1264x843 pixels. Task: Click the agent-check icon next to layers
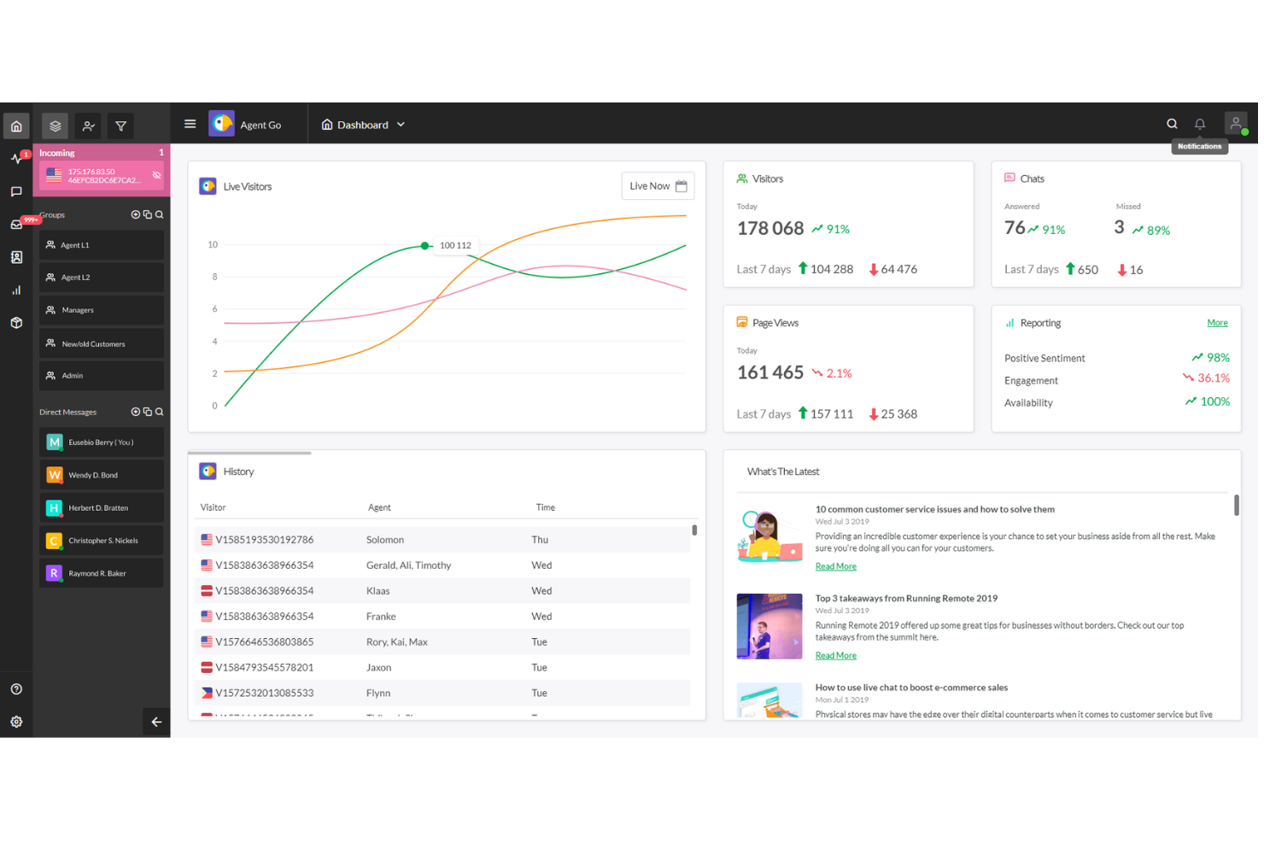pos(87,126)
